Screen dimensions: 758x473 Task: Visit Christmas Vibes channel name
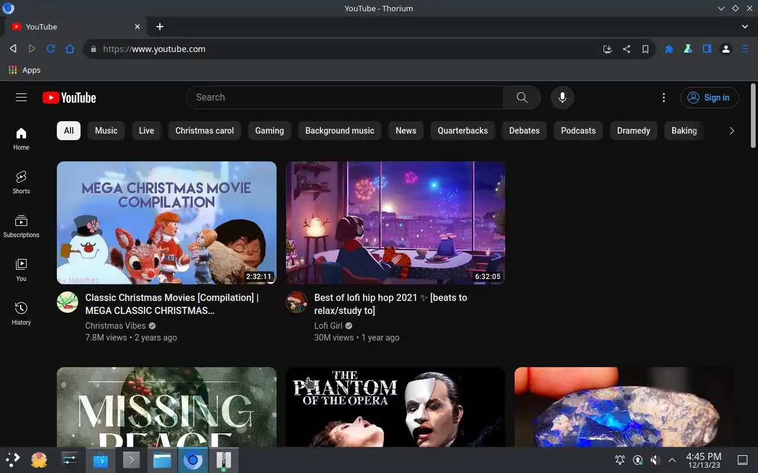[115, 326]
